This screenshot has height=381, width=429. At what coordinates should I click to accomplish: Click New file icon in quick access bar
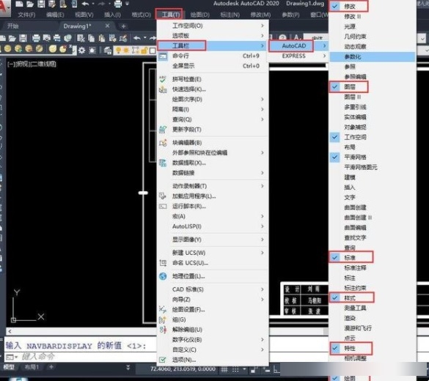click(19, 4)
